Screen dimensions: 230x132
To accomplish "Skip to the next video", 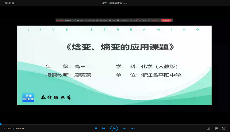I will pyautogui.click(x=125, y=128).
